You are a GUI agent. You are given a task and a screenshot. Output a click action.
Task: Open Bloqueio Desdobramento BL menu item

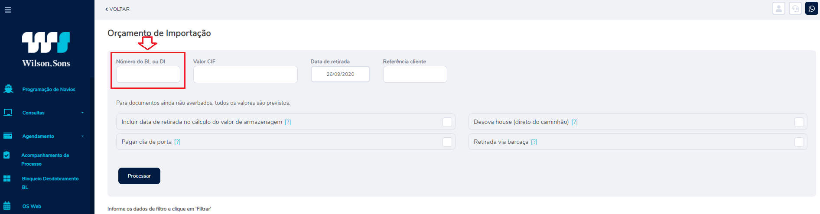[50, 183]
